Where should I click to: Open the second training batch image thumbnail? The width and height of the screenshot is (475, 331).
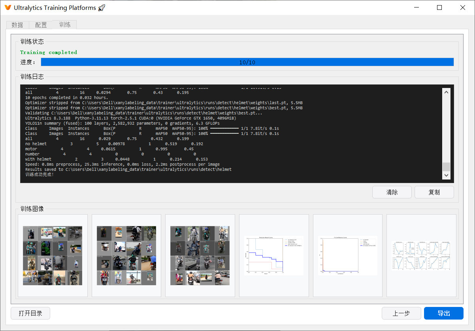(126, 256)
